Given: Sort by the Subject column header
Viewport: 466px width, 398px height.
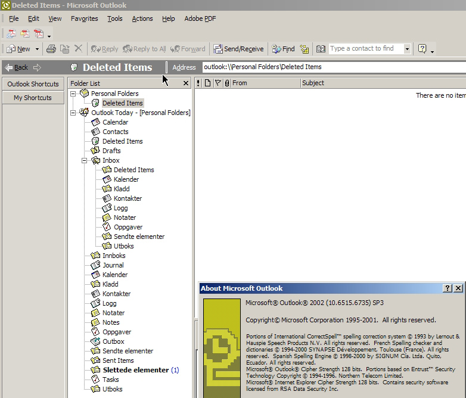Looking at the screenshot, I should click(383, 83).
